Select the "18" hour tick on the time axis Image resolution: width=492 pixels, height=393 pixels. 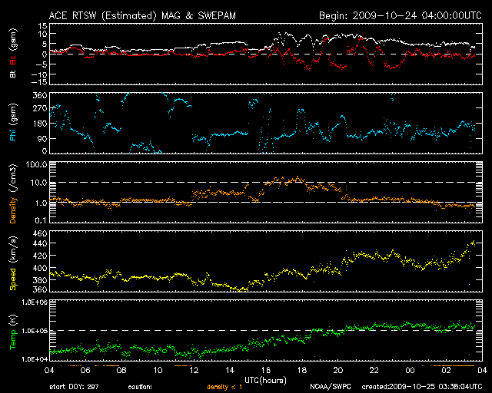302,371
